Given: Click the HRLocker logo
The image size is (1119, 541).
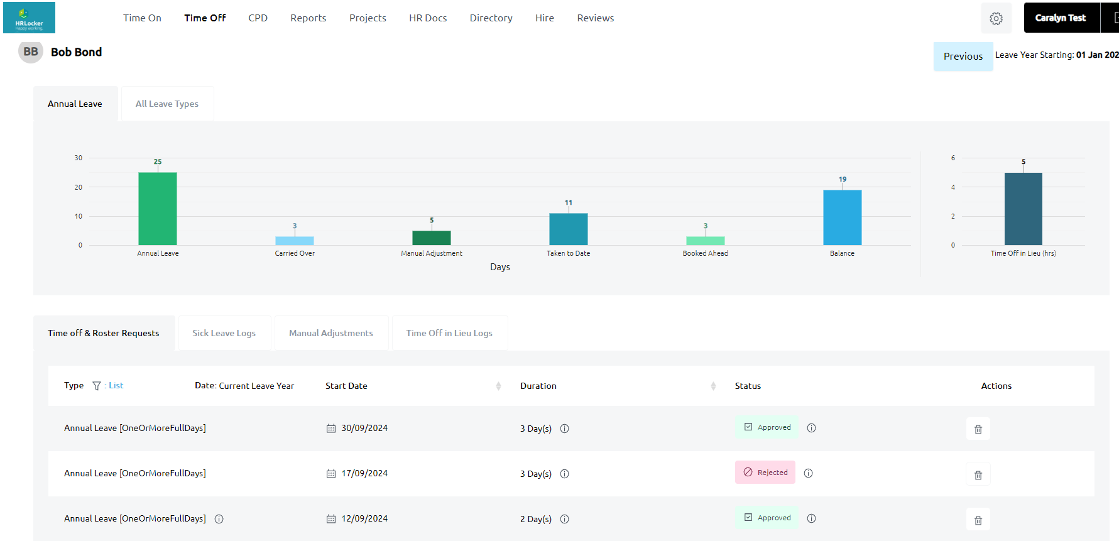Looking at the screenshot, I should pos(29,18).
